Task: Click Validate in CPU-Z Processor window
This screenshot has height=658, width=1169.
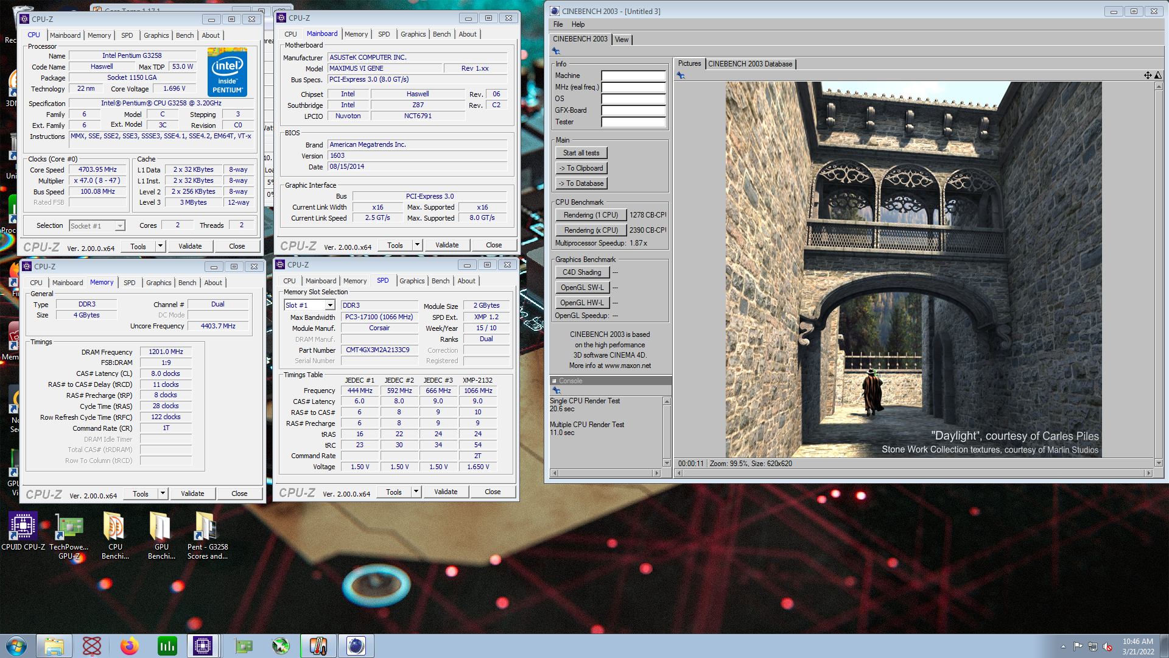Action: 190,246
